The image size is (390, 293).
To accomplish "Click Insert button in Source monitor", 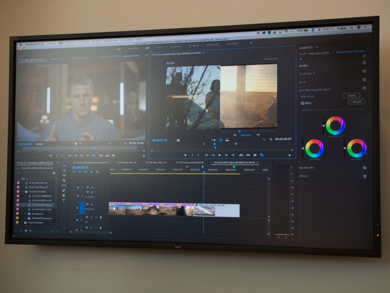I will click(101, 156).
